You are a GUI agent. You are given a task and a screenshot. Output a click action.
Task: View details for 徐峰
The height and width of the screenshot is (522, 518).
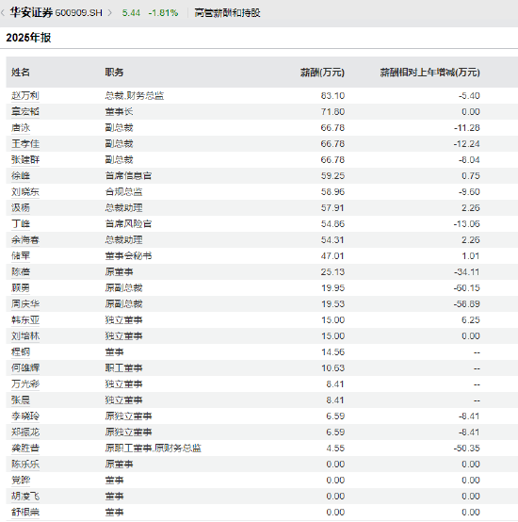pyautogui.click(x=21, y=176)
